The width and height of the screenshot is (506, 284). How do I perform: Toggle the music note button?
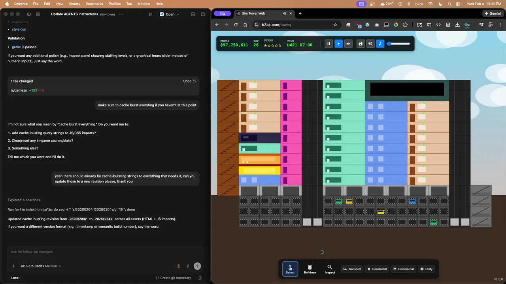click(x=380, y=44)
